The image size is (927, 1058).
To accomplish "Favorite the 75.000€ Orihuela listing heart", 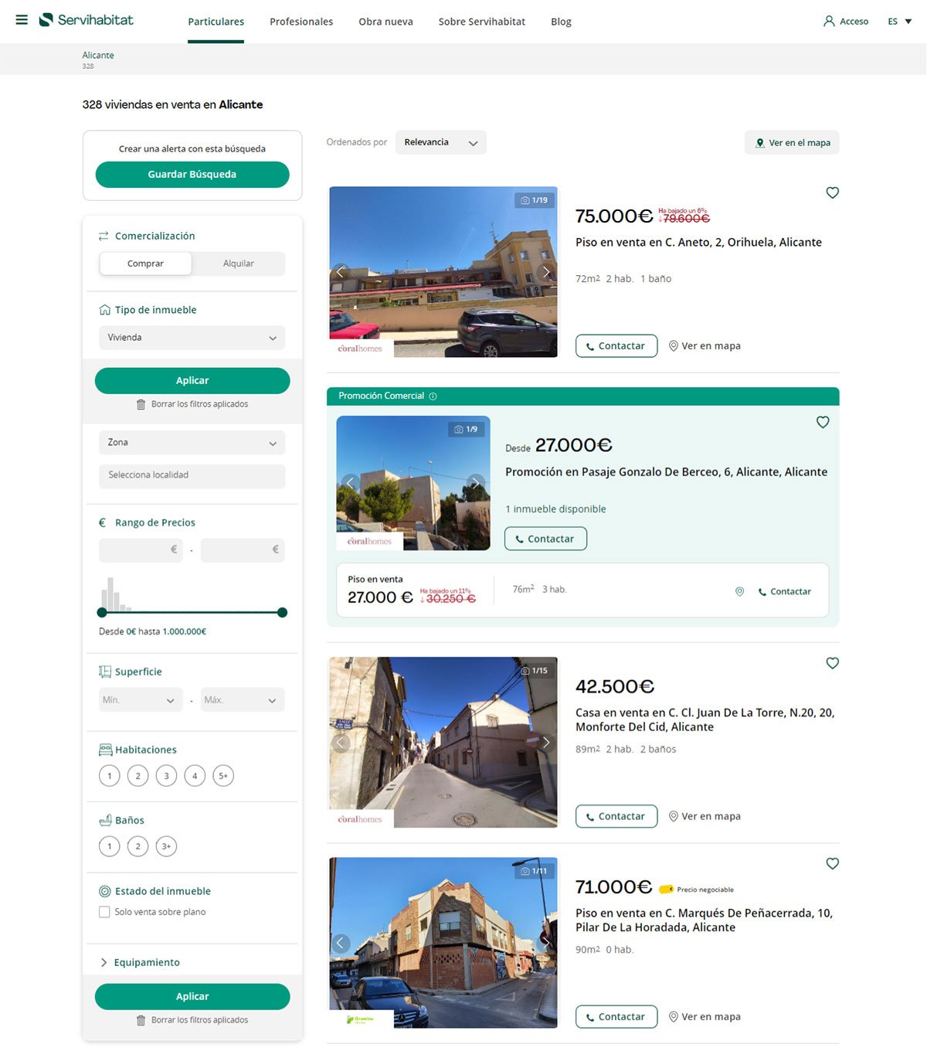I will coord(832,192).
